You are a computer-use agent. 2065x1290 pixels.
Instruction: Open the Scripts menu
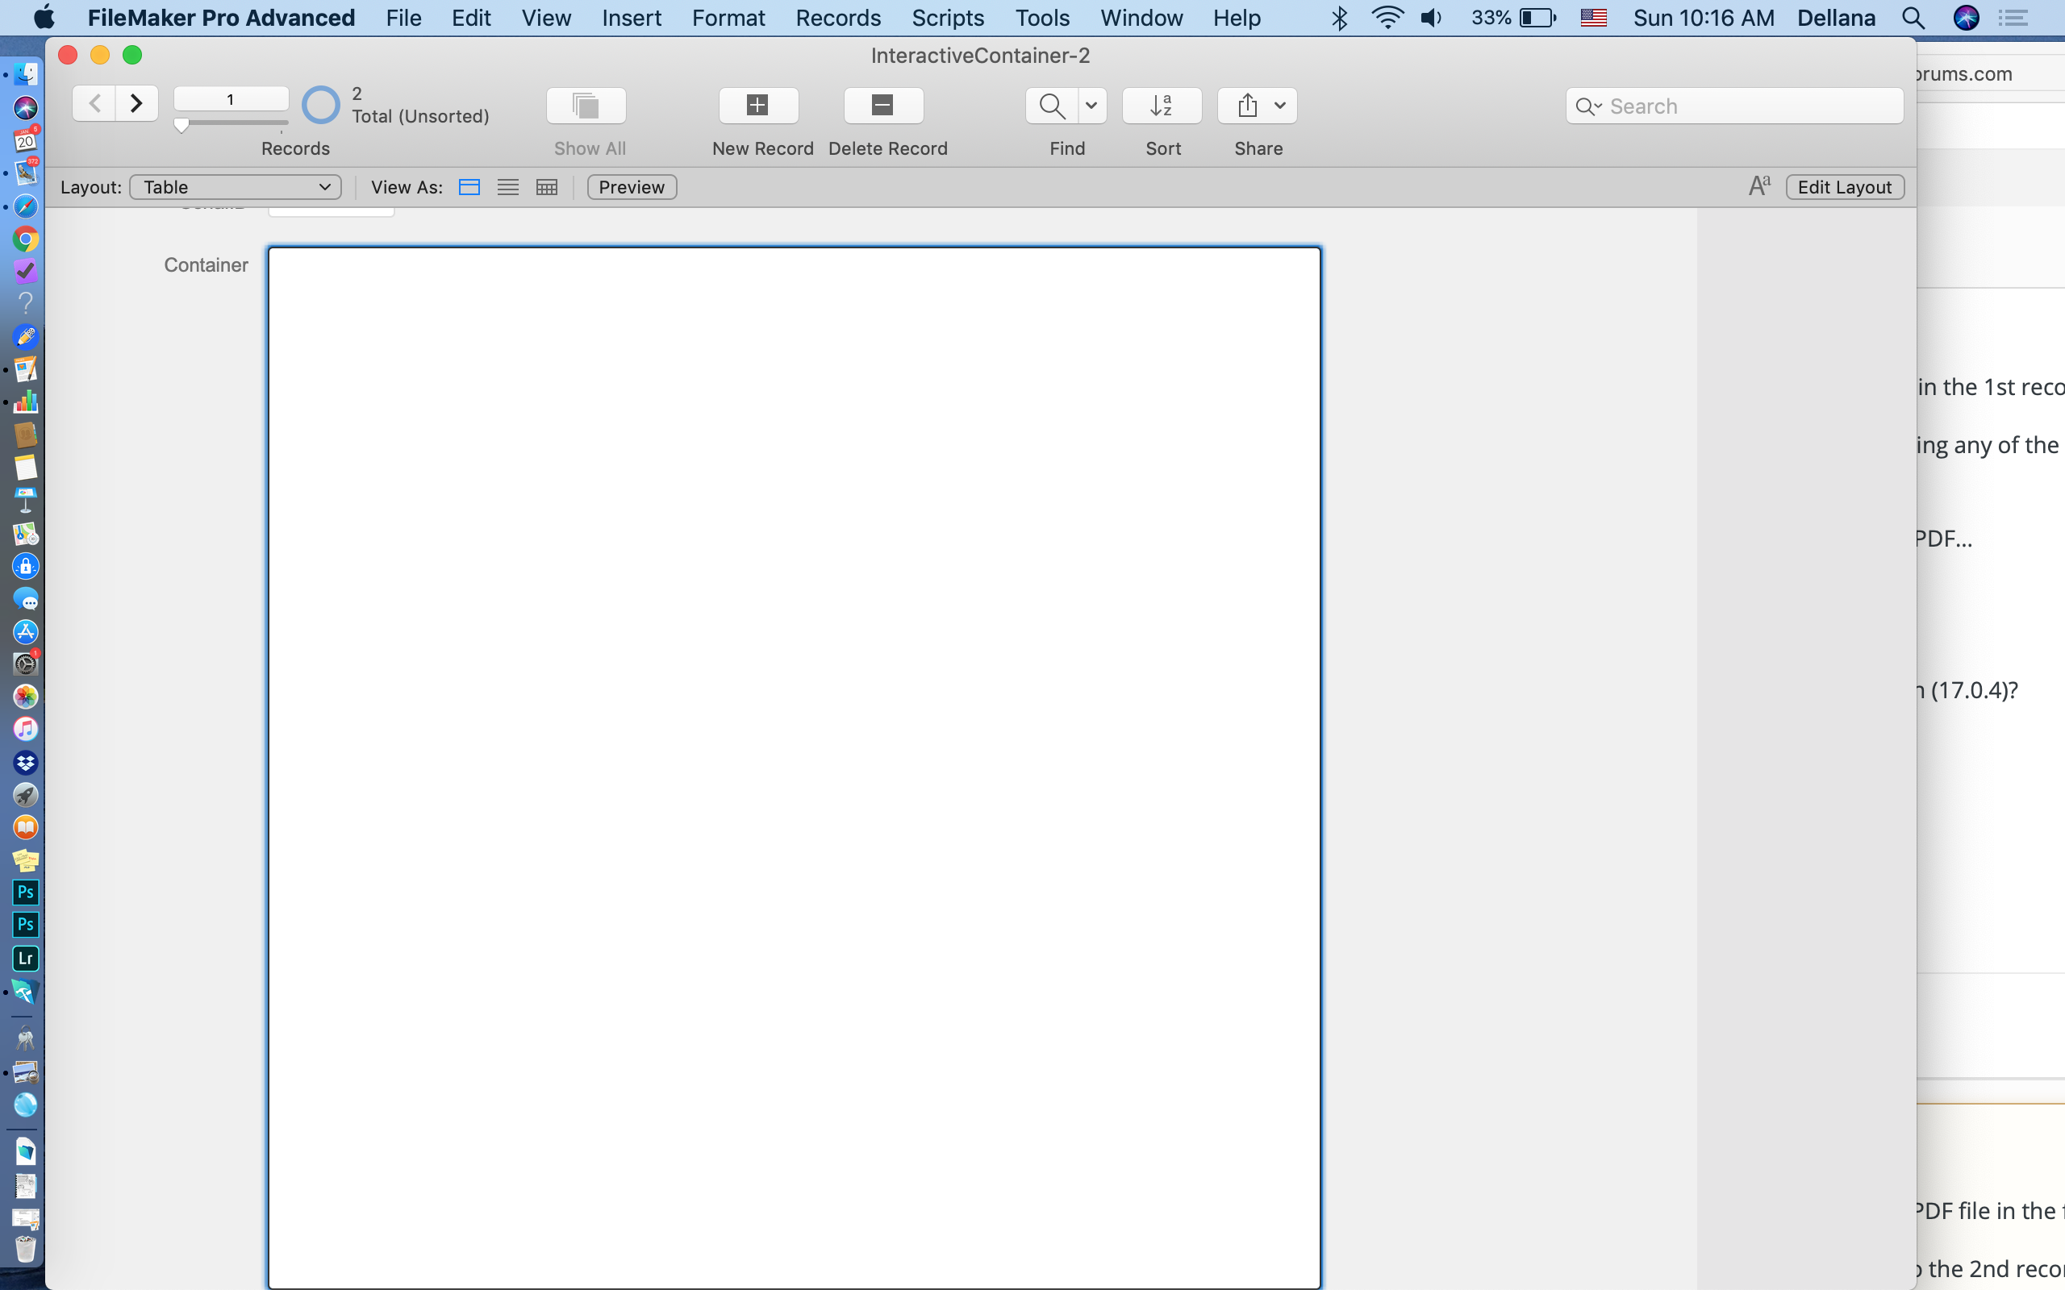tap(947, 18)
